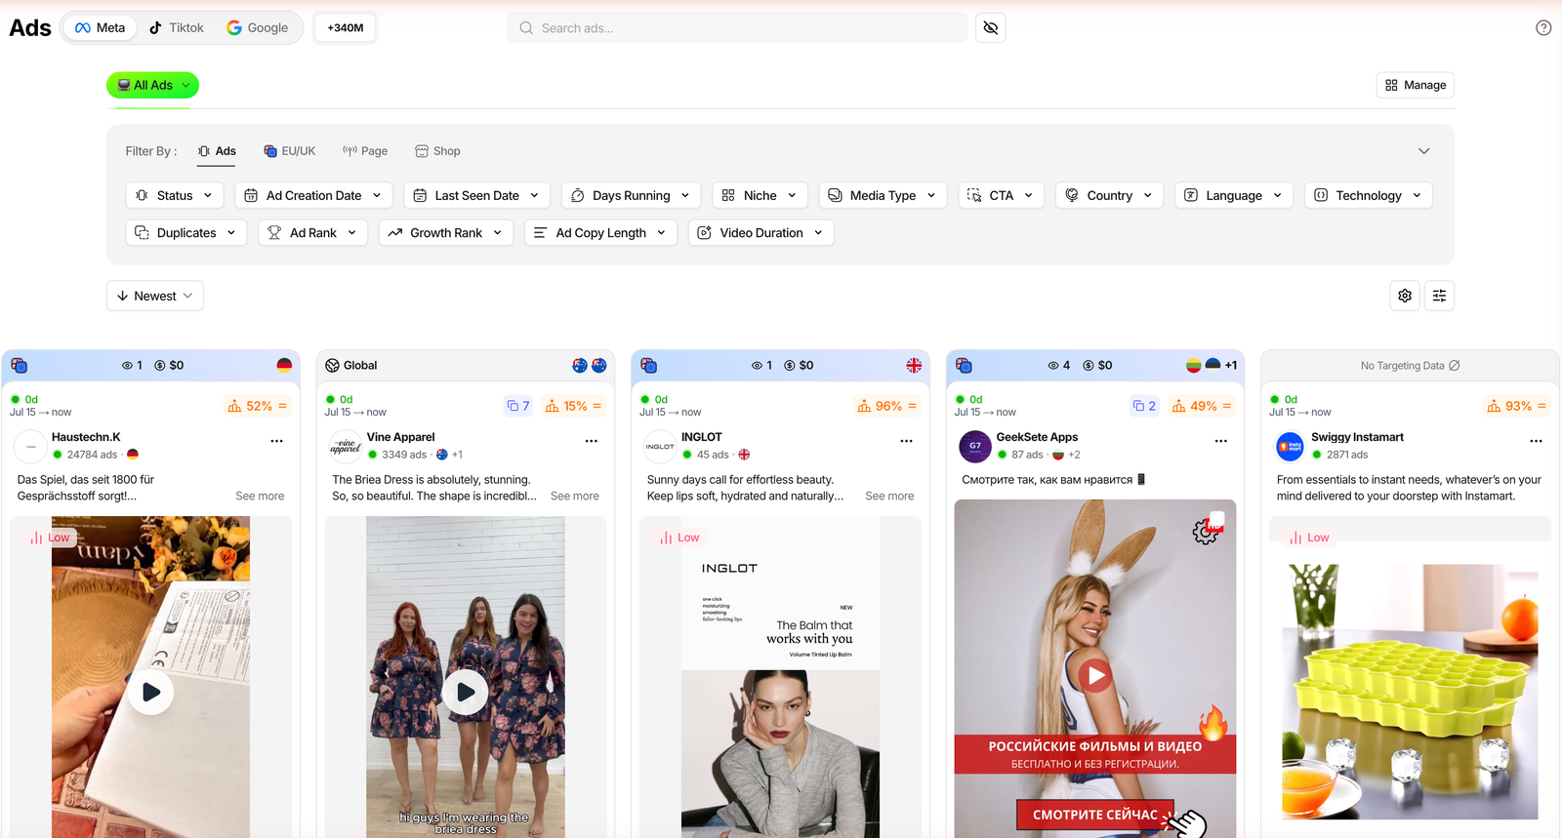
Task: Toggle the hidden-eye visibility button beside search
Action: tap(991, 28)
